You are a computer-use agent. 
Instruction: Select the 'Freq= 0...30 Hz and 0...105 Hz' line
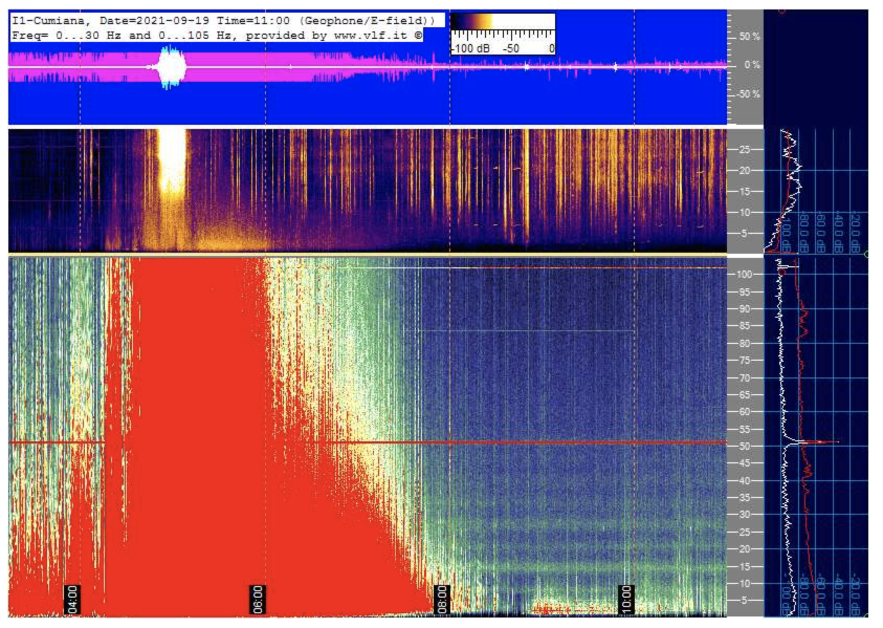pyautogui.click(x=217, y=35)
